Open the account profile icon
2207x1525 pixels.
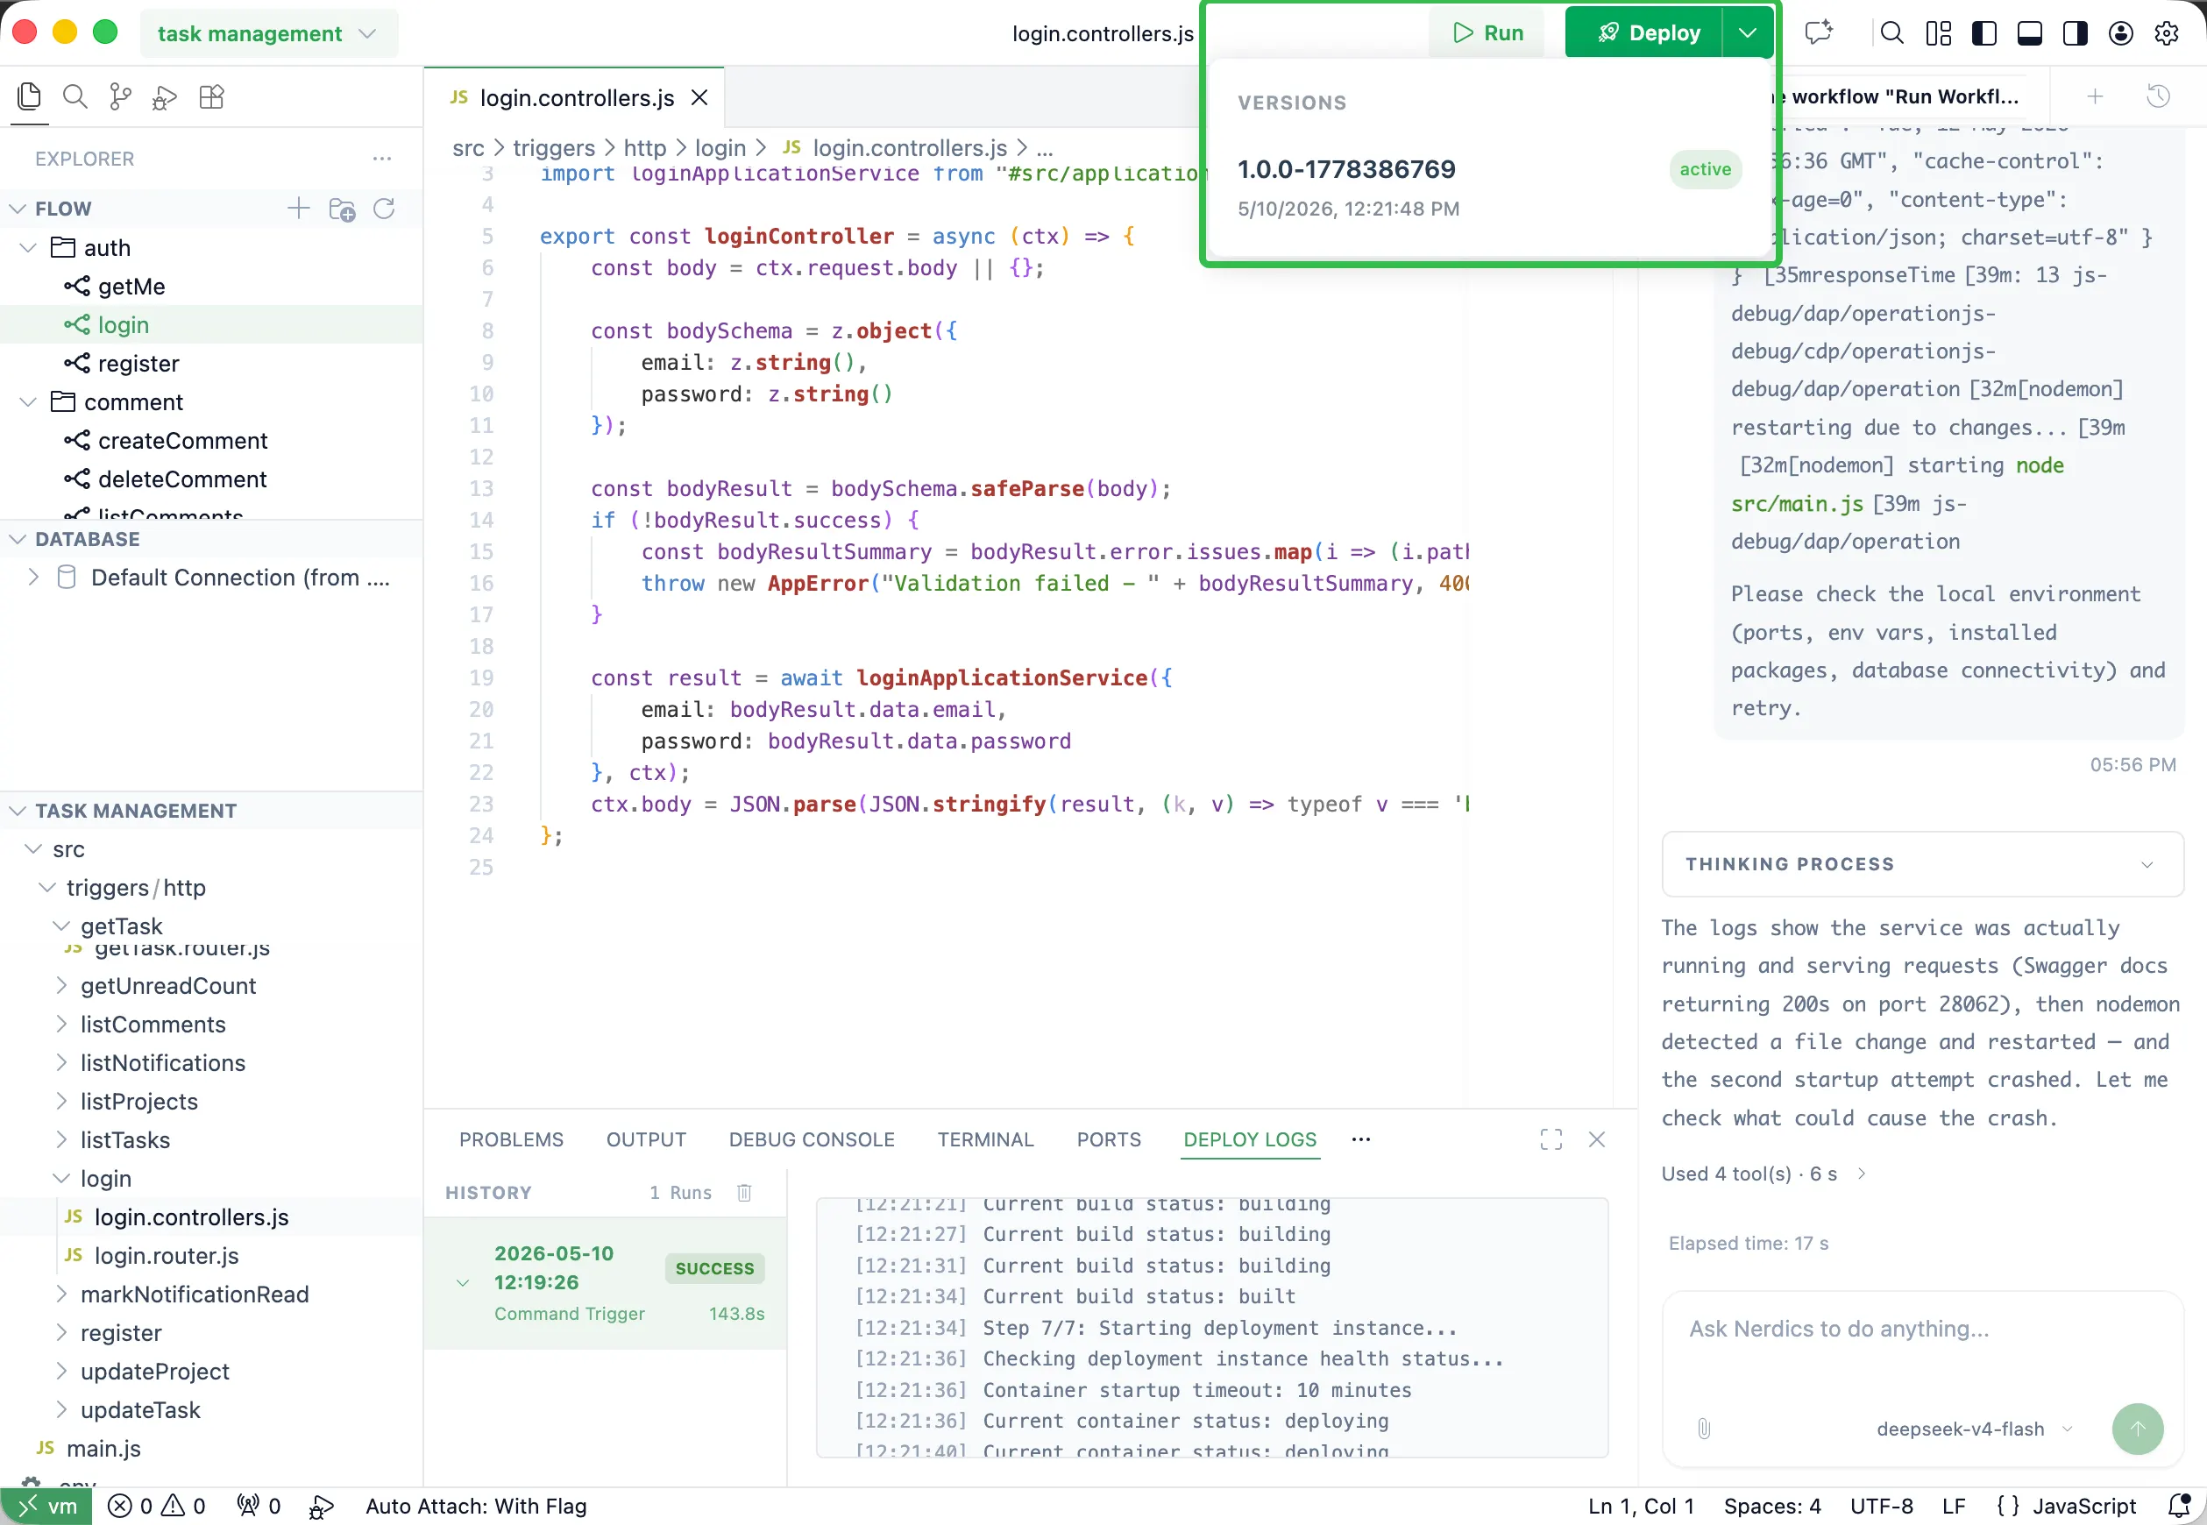(x=2121, y=33)
